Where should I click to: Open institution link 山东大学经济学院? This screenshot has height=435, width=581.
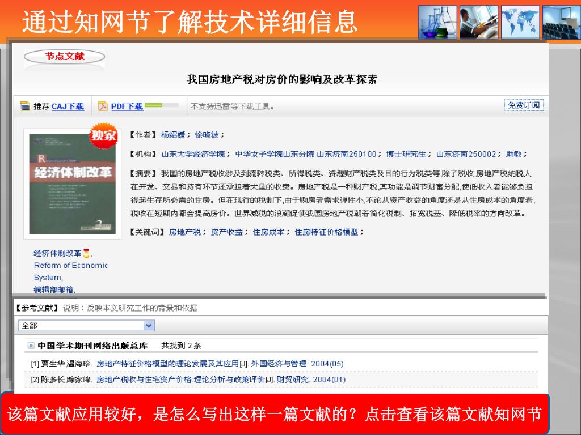point(193,154)
